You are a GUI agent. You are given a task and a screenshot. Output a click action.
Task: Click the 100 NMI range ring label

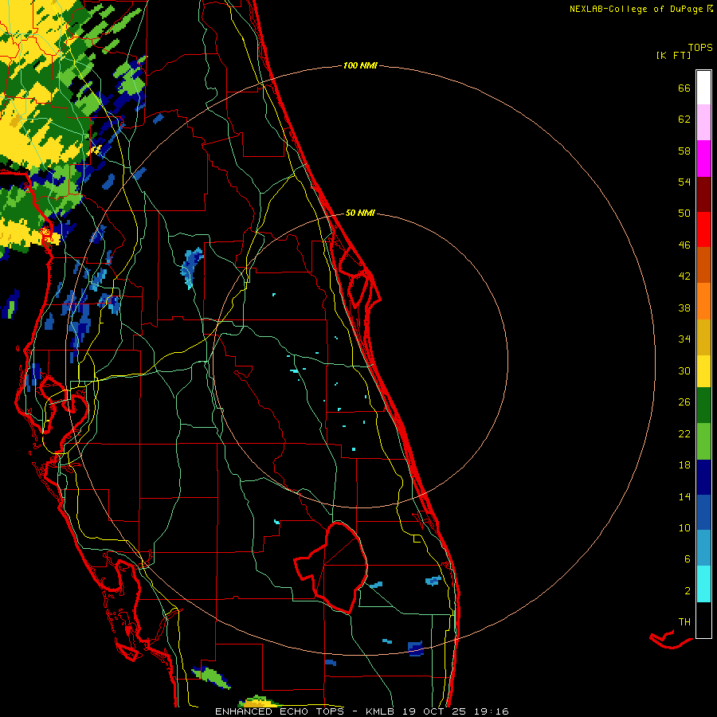360,66
